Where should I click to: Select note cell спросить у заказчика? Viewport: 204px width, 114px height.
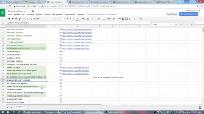(108, 77)
